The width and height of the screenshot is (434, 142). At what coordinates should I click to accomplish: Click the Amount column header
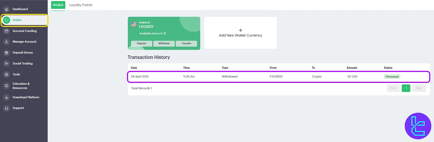352,68
